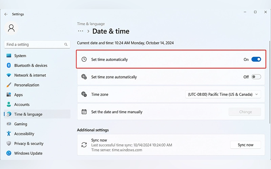The width and height of the screenshot is (271, 169).
Task: Select Time & language in sidebar
Action: click(x=37, y=114)
